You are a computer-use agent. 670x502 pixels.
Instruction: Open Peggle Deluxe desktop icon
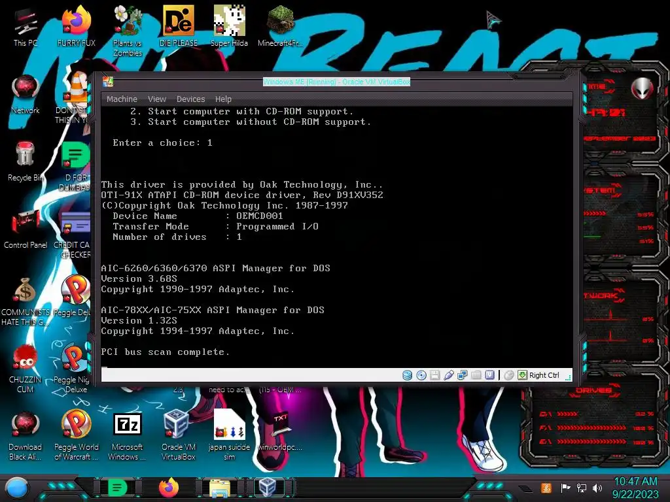pyautogui.click(x=73, y=297)
